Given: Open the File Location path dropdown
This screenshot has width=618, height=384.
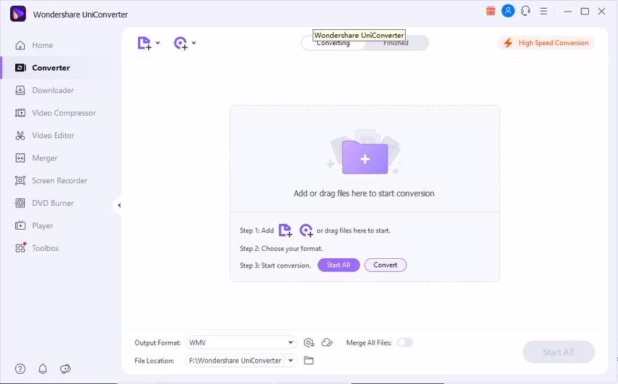Looking at the screenshot, I should click(x=241, y=360).
